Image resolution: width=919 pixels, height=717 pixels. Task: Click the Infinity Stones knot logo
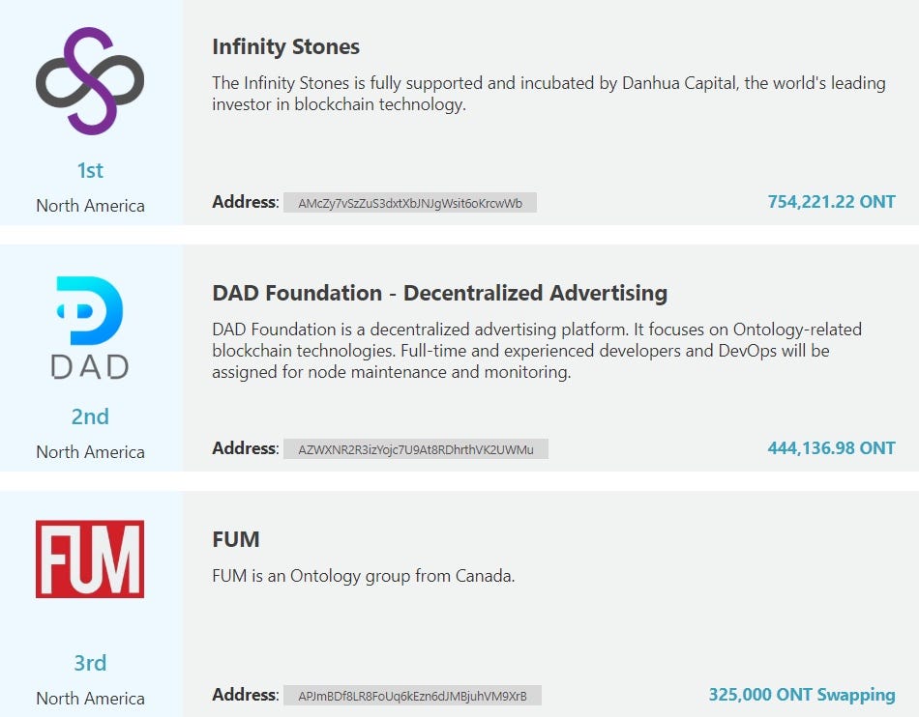[90, 81]
